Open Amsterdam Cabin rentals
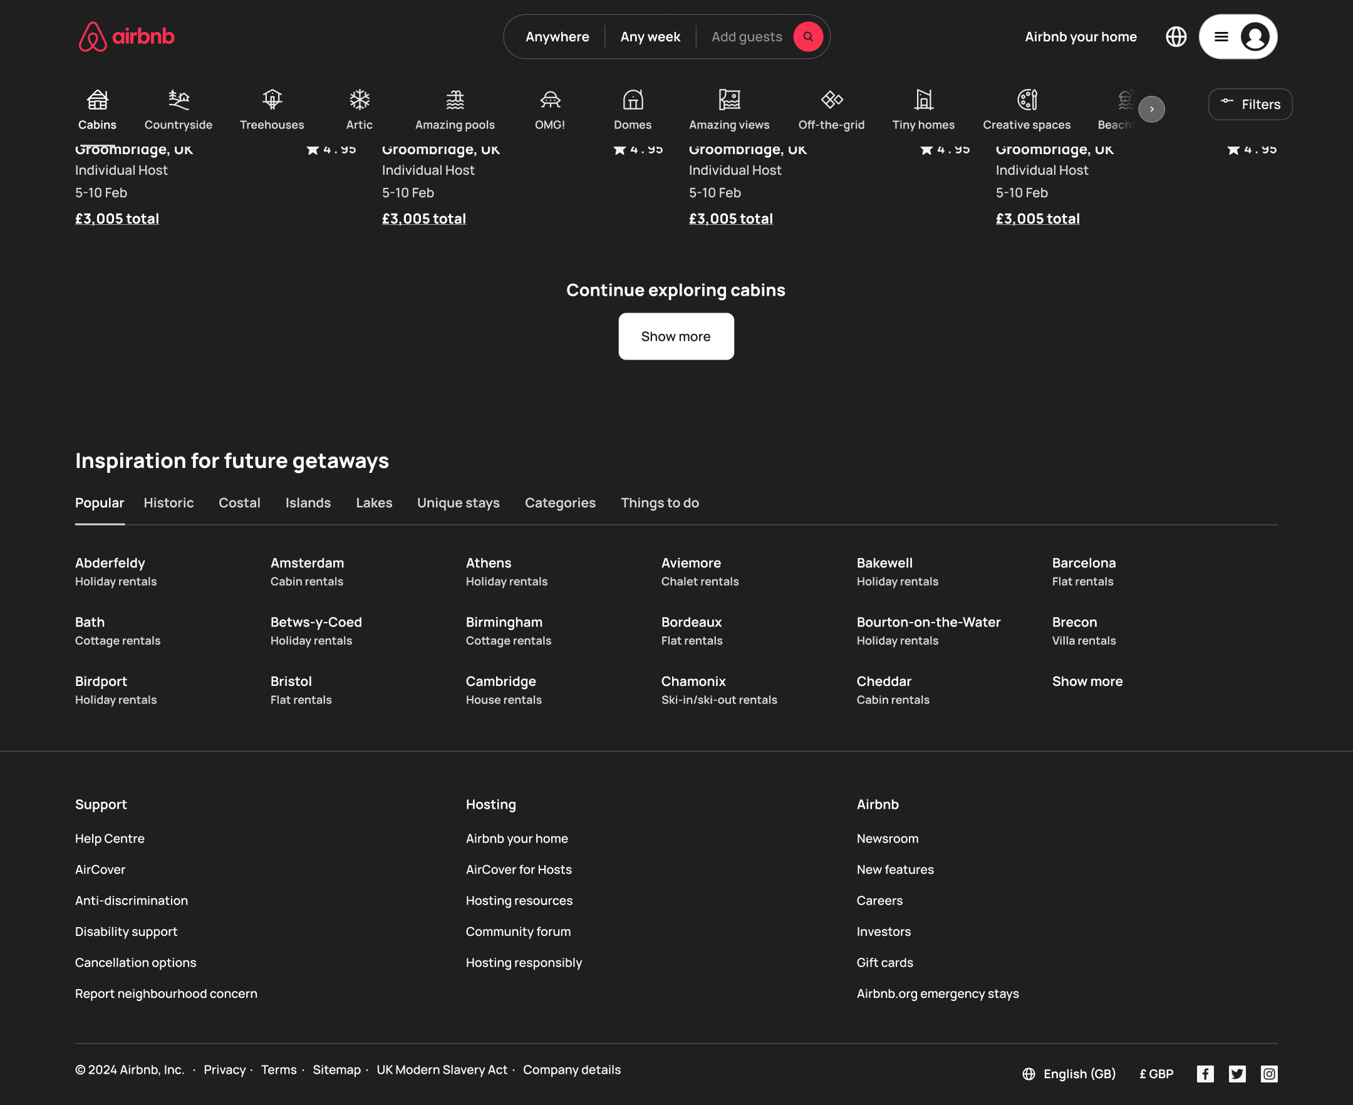1353x1105 pixels. pos(307,571)
